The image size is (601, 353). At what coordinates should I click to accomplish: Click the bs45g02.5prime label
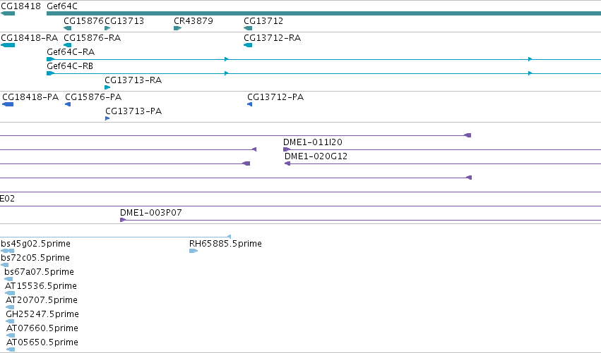(x=35, y=244)
